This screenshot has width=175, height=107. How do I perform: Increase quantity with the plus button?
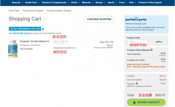(x=63, y=42)
